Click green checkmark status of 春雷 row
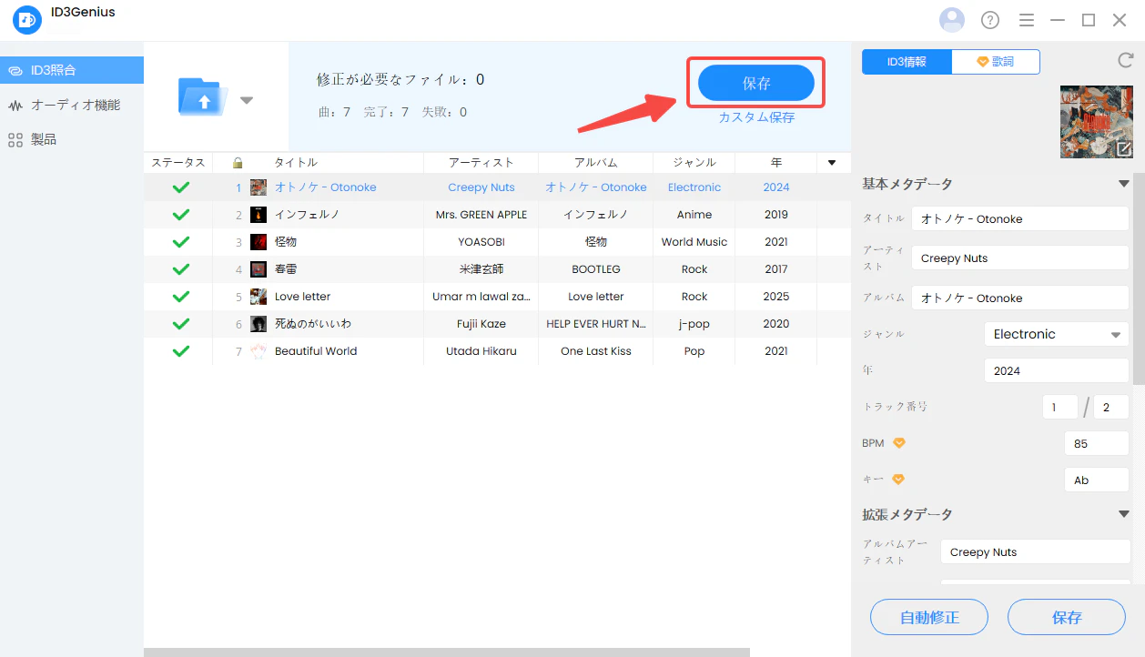The height and width of the screenshot is (657, 1145). pos(181,269)
